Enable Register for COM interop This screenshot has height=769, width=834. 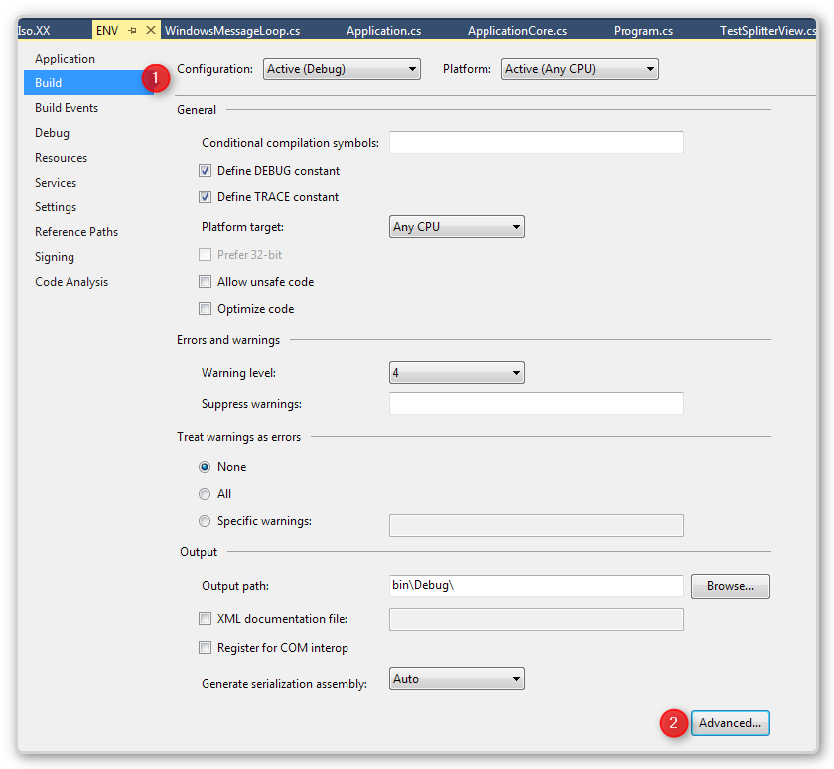[205, 647]
